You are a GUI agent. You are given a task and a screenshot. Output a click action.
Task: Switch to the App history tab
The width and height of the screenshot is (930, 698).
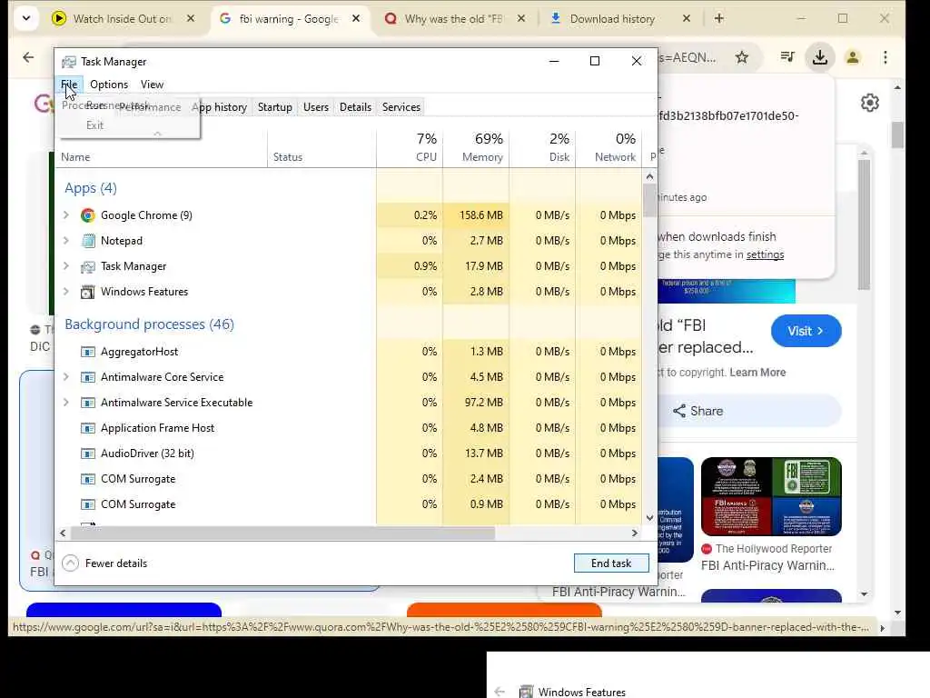point(219,107)
